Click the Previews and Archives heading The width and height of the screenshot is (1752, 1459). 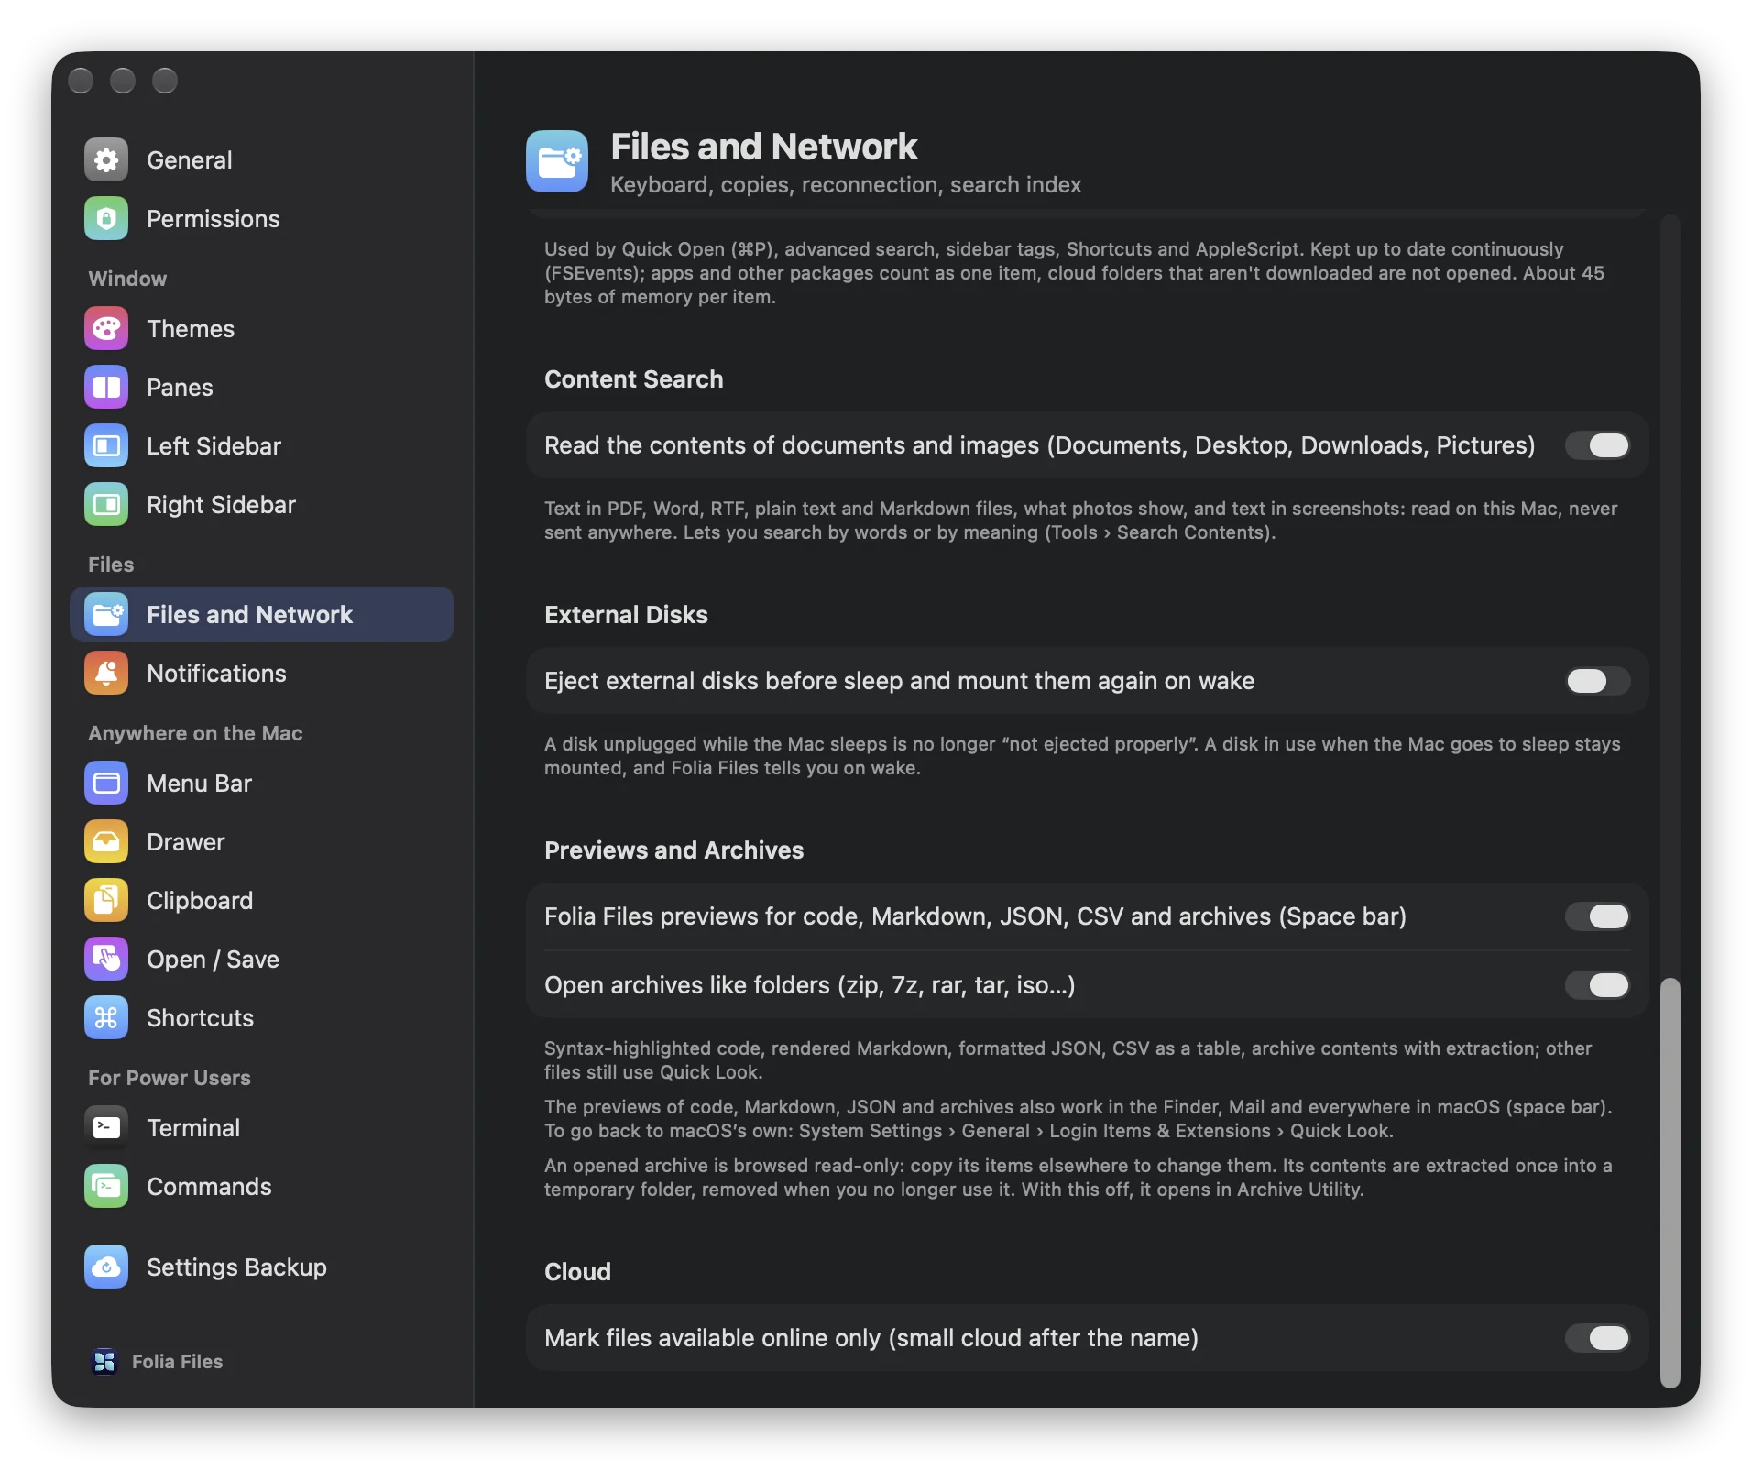point(673,850)
